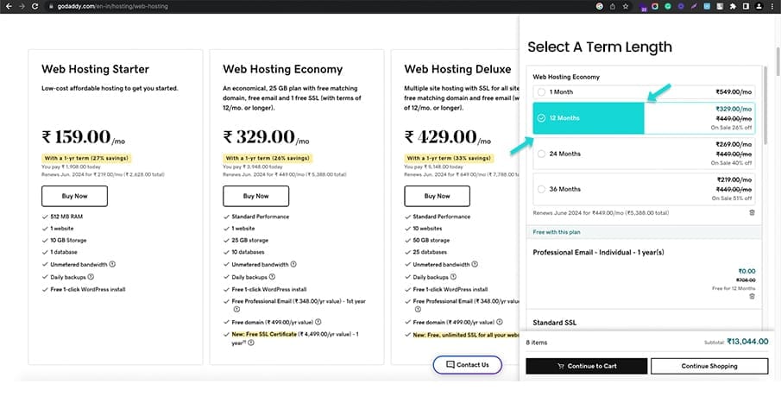
Task: Go back using browser back arrow
Action: pos(9,6)
